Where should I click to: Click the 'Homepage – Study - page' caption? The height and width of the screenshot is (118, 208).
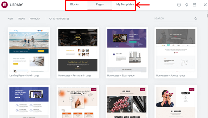pos(121,75)
